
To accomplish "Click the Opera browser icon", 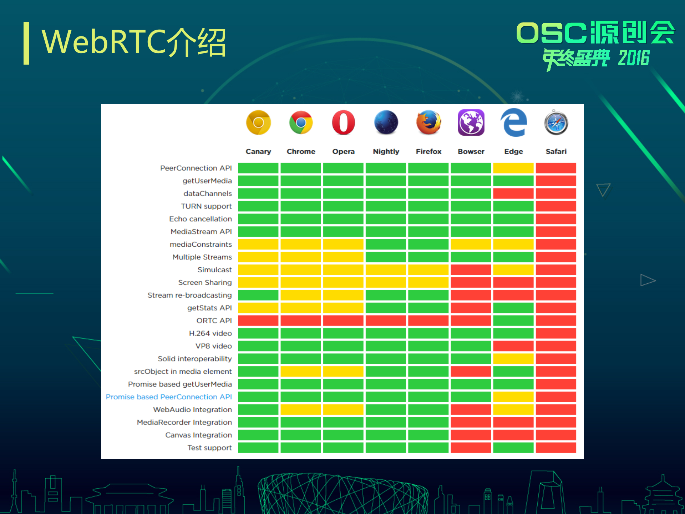I will [344, 122].
